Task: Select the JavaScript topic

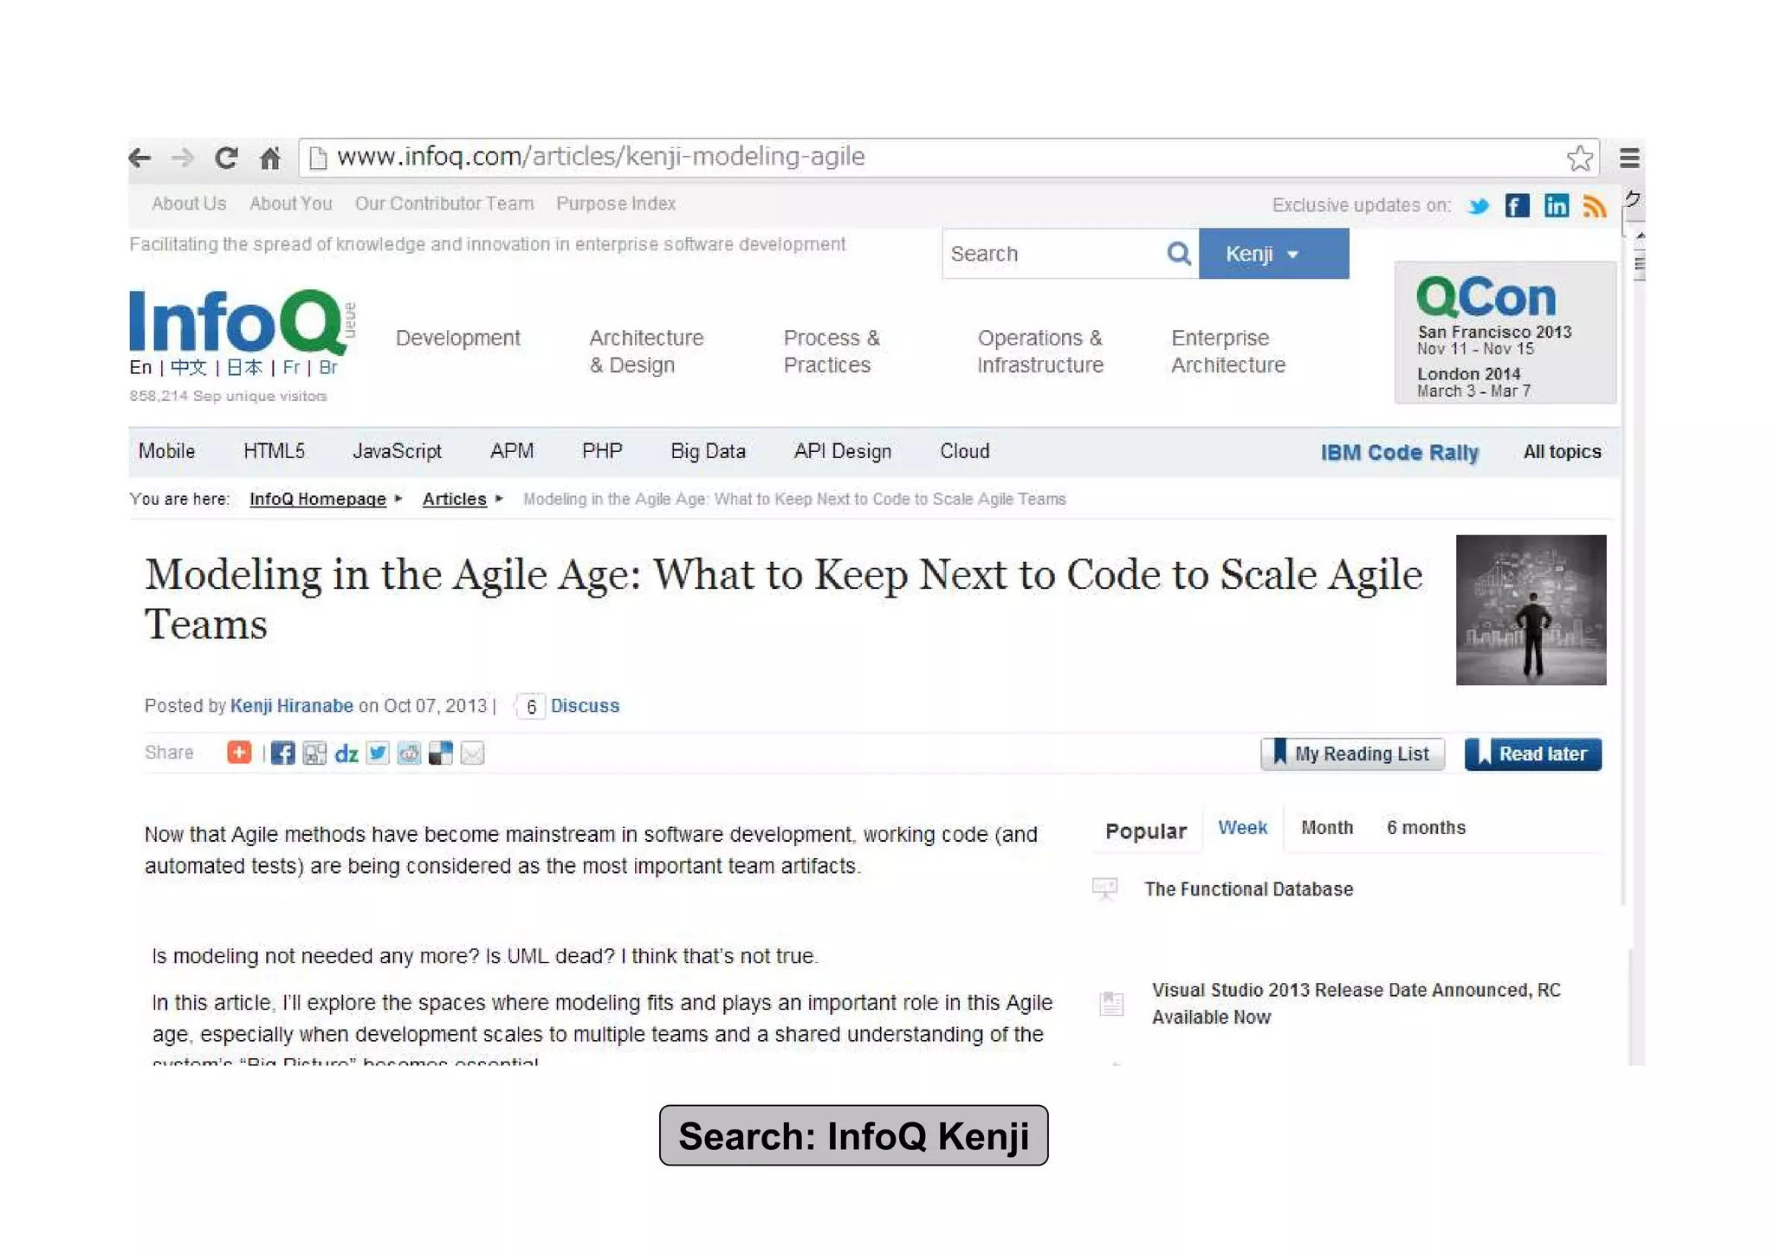Action: click(x=397, y=451)
